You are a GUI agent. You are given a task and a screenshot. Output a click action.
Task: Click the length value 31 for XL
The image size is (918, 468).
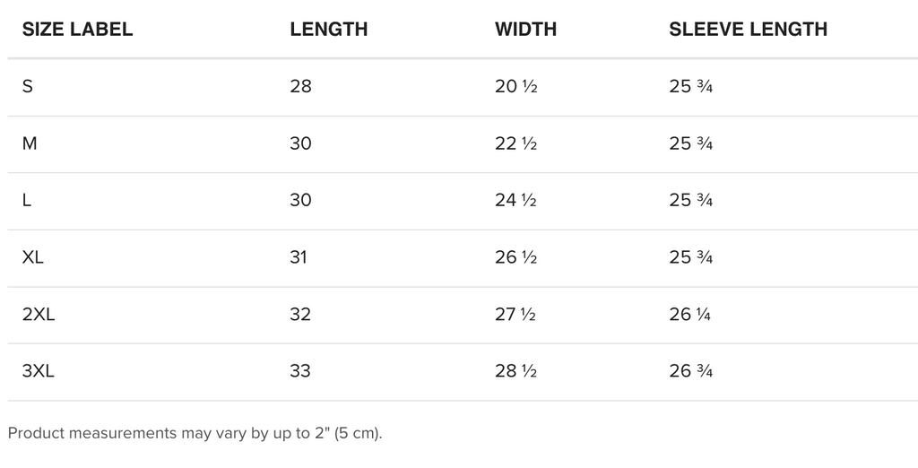(298, 257)
